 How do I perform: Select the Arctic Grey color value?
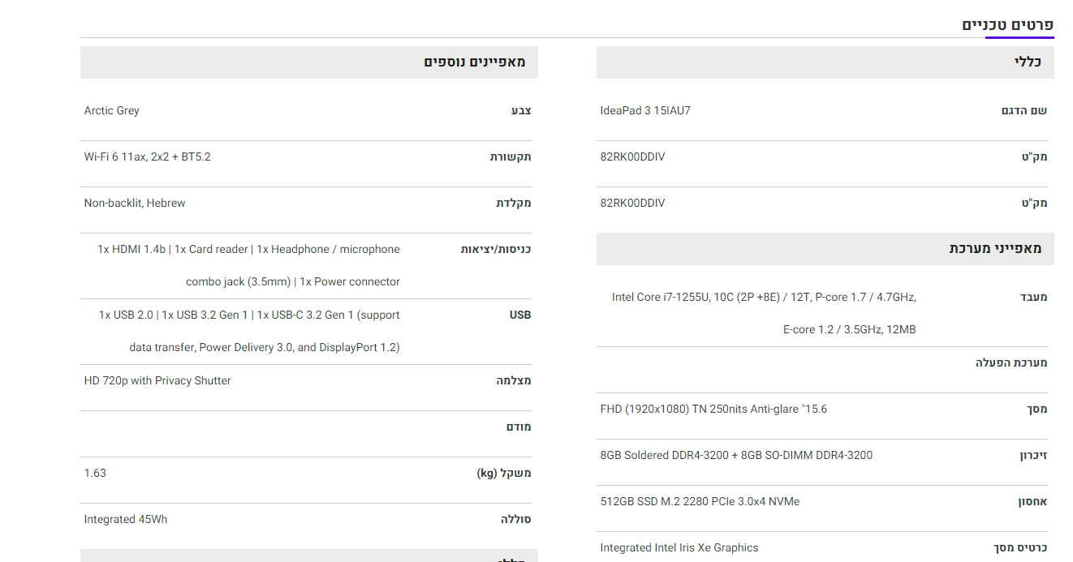tap(112, 110)
